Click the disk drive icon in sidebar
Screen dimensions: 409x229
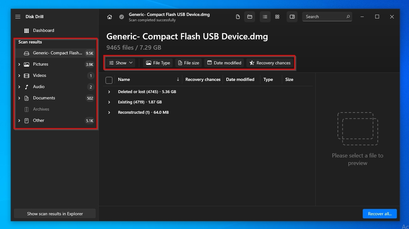click(x=27, y=53)
